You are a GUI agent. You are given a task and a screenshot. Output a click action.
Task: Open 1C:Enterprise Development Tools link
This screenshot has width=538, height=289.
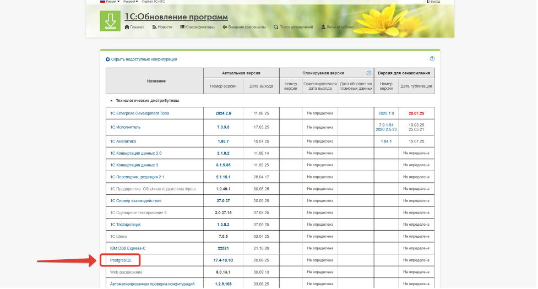pyautogui.click(x=139, y=113)
